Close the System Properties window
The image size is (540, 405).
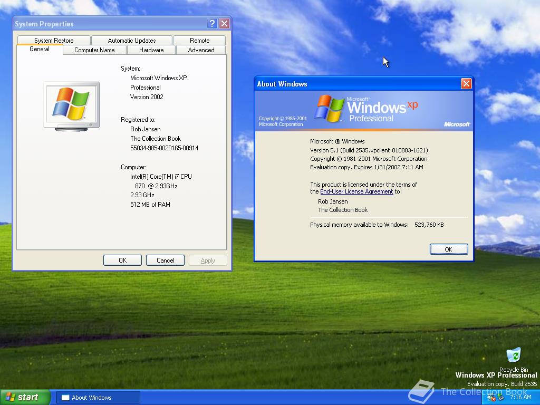224,23
